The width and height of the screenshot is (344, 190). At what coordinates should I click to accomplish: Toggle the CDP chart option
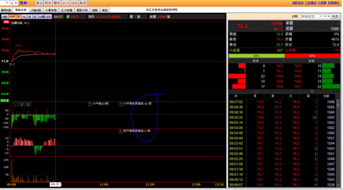[x=48, y=17]
